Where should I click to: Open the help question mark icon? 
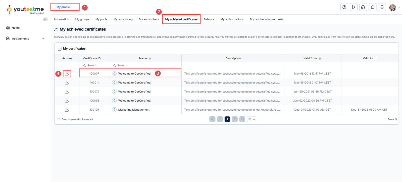click(344, 7)
